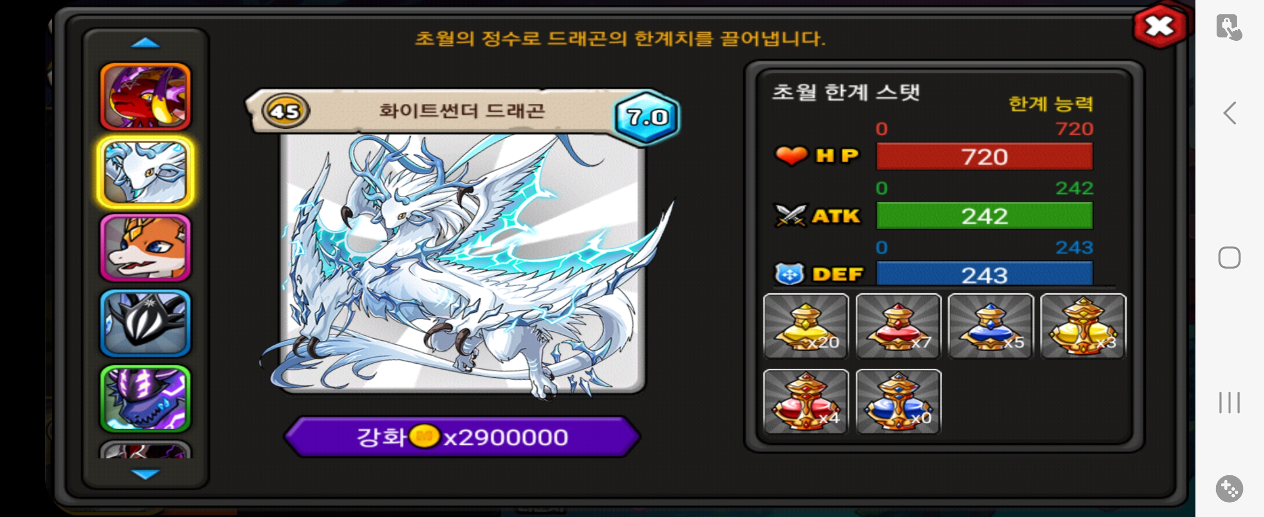Tap the blue essence potion x5

(990, 326)
